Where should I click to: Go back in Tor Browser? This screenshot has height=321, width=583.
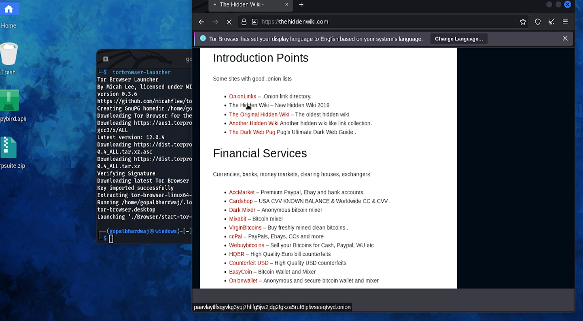pos(201,22)
